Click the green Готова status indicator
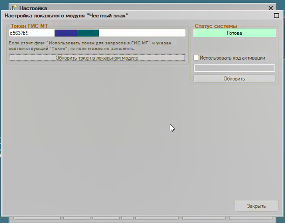The height and width of the screenshot is (223, 285). (x=234, y=33)
